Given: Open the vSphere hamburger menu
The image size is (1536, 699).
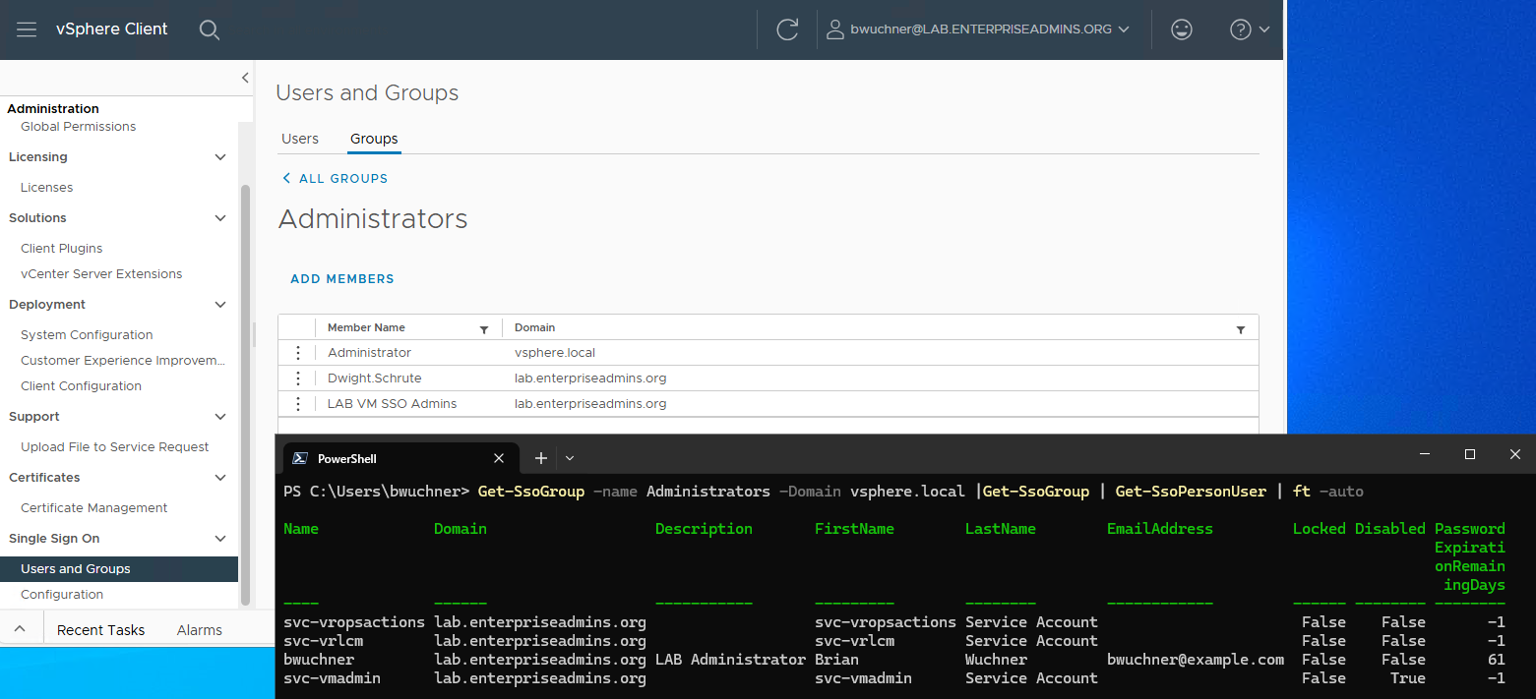Looking at the screenshot, I should 27,29.
